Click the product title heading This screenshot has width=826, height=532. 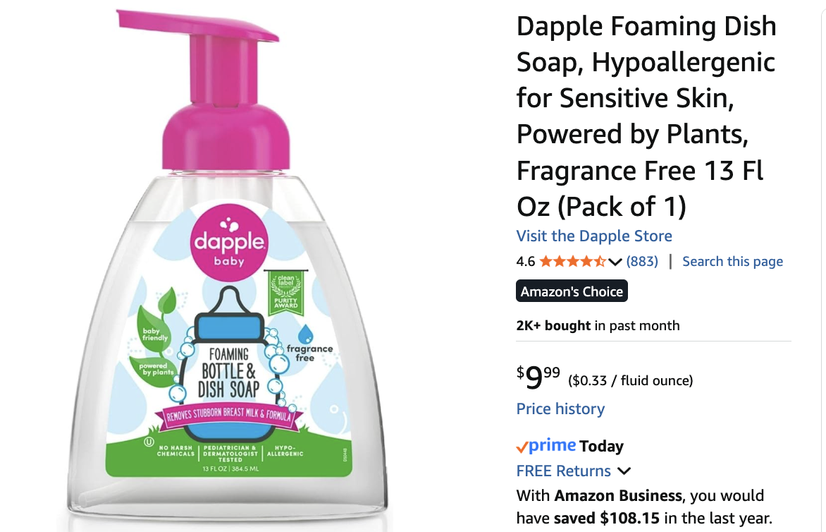pos(646,116)
